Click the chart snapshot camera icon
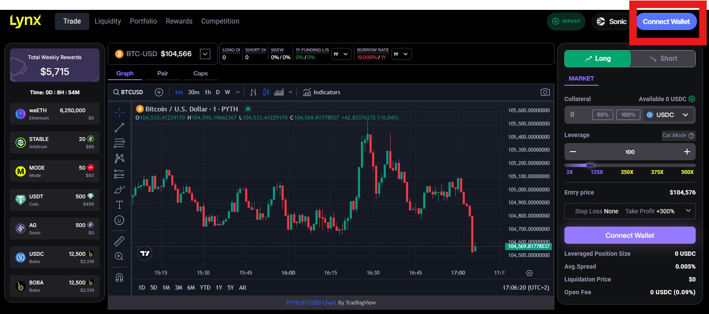This screenshot has height=314, width=709. click(x=545, y=92)
